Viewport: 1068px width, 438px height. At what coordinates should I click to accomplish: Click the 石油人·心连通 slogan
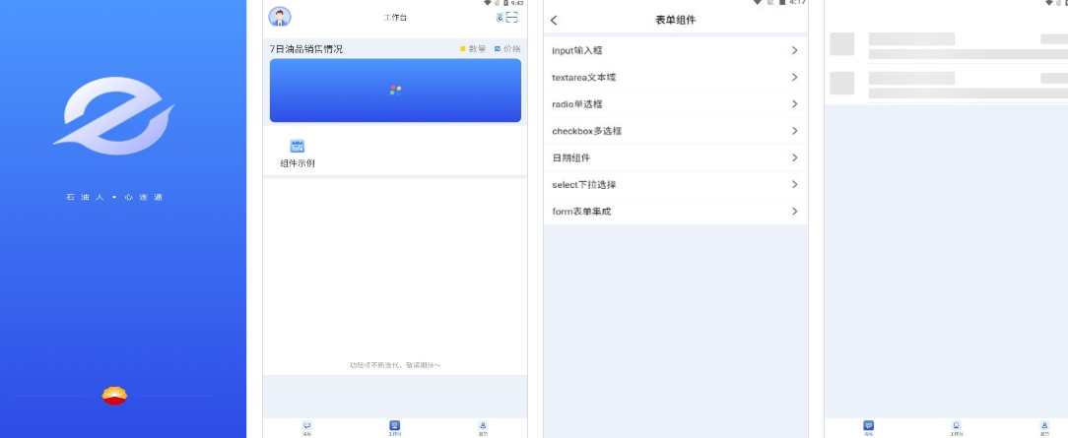pos(114,197)
